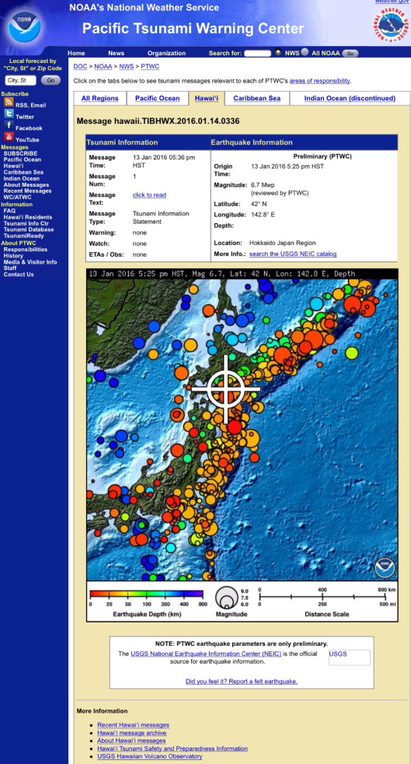This screenshot has width=411, height=764.
Task: Open WC/ATWC sidebar link
Action: pos(18,198)
